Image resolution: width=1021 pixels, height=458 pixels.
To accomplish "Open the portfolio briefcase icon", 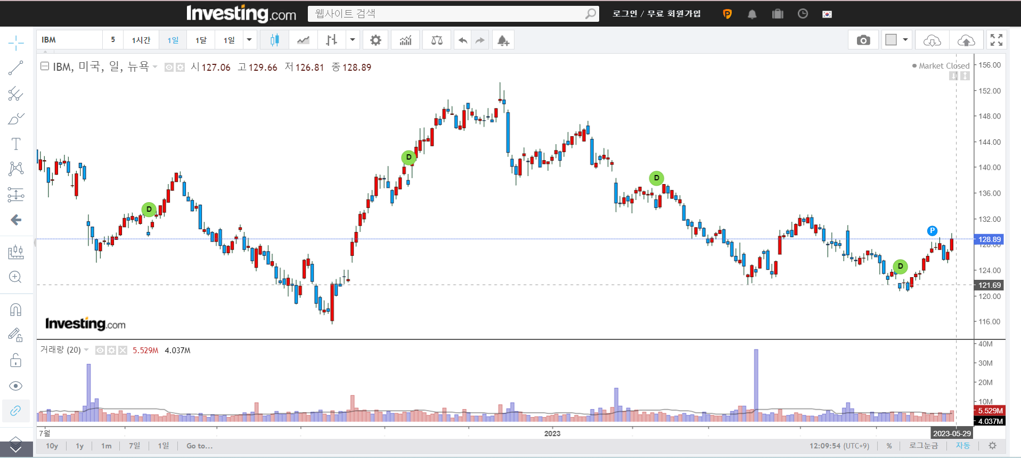I will coord(778,14).
